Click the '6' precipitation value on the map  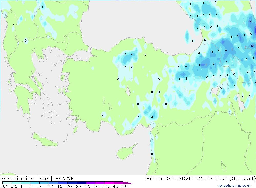click(238, 36)
